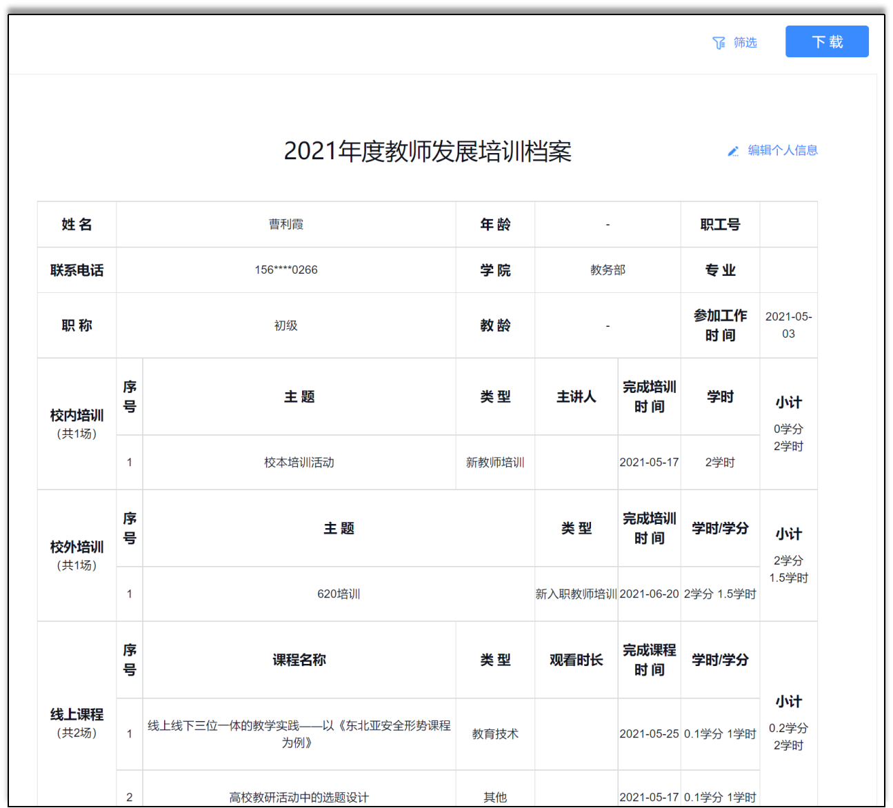The image size is (893, 808).
Task: Select the 新入职教师培训 type cell
Action: [x=576, y=594]
